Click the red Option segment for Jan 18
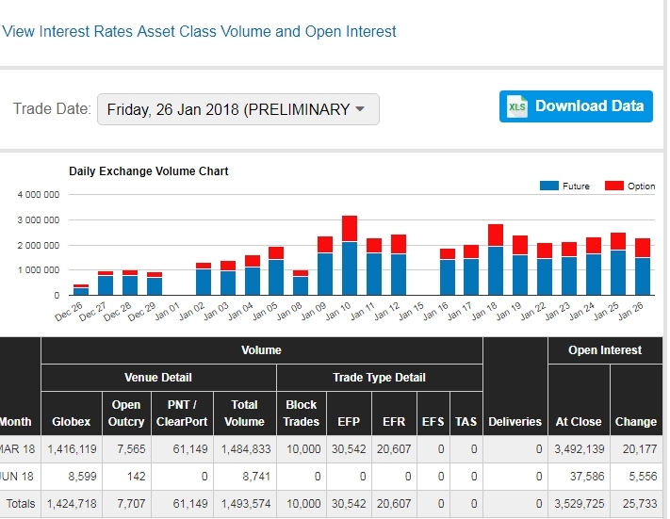Image resolution: width=670 pixels, height=519 pixels. tap(496, 235)
